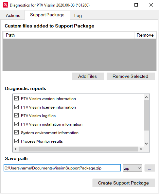Viewport: 159px width, 194px height.
Task: Toggle System environment information checkbox
Action: coord(17,132)
